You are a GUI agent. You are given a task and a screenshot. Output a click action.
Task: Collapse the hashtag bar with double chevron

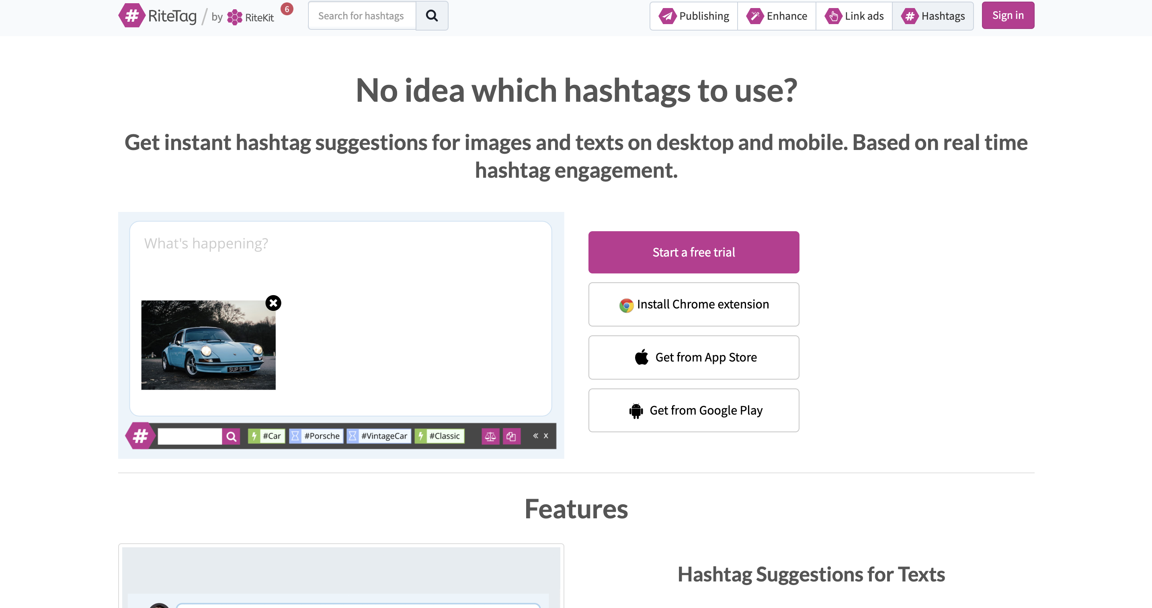point(535,435)
